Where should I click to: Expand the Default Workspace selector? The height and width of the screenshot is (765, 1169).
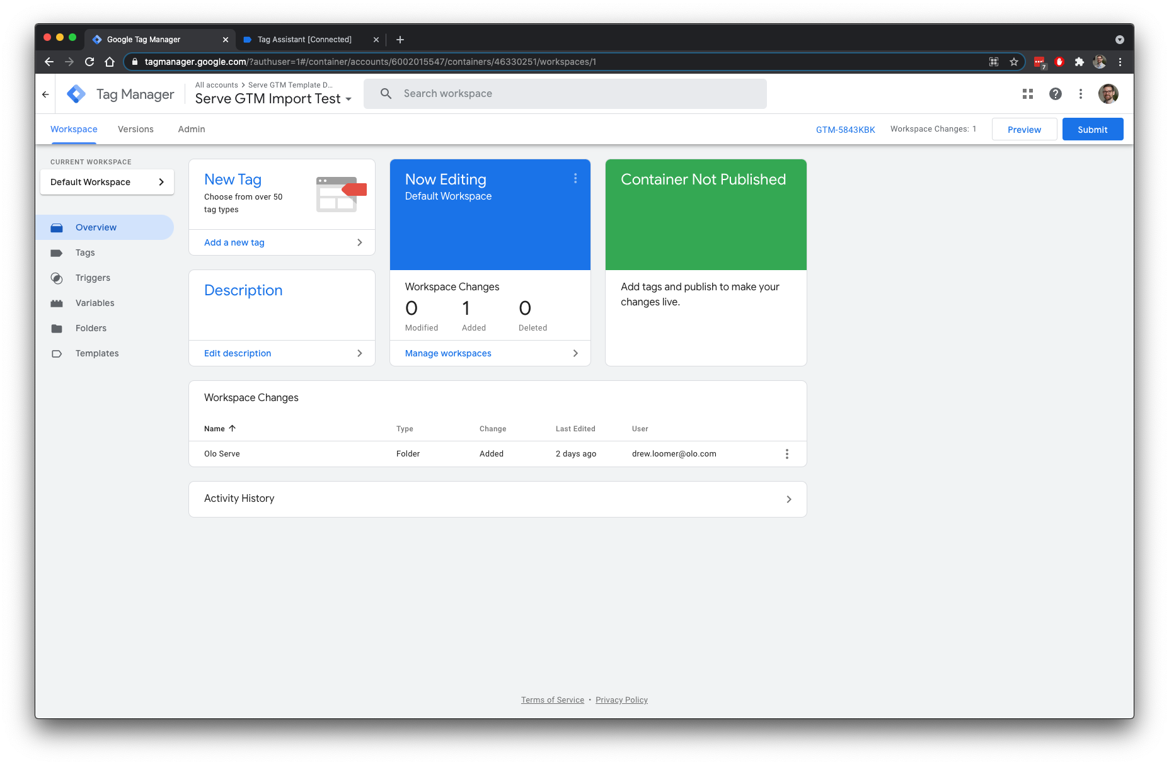(x=107, y=182)
